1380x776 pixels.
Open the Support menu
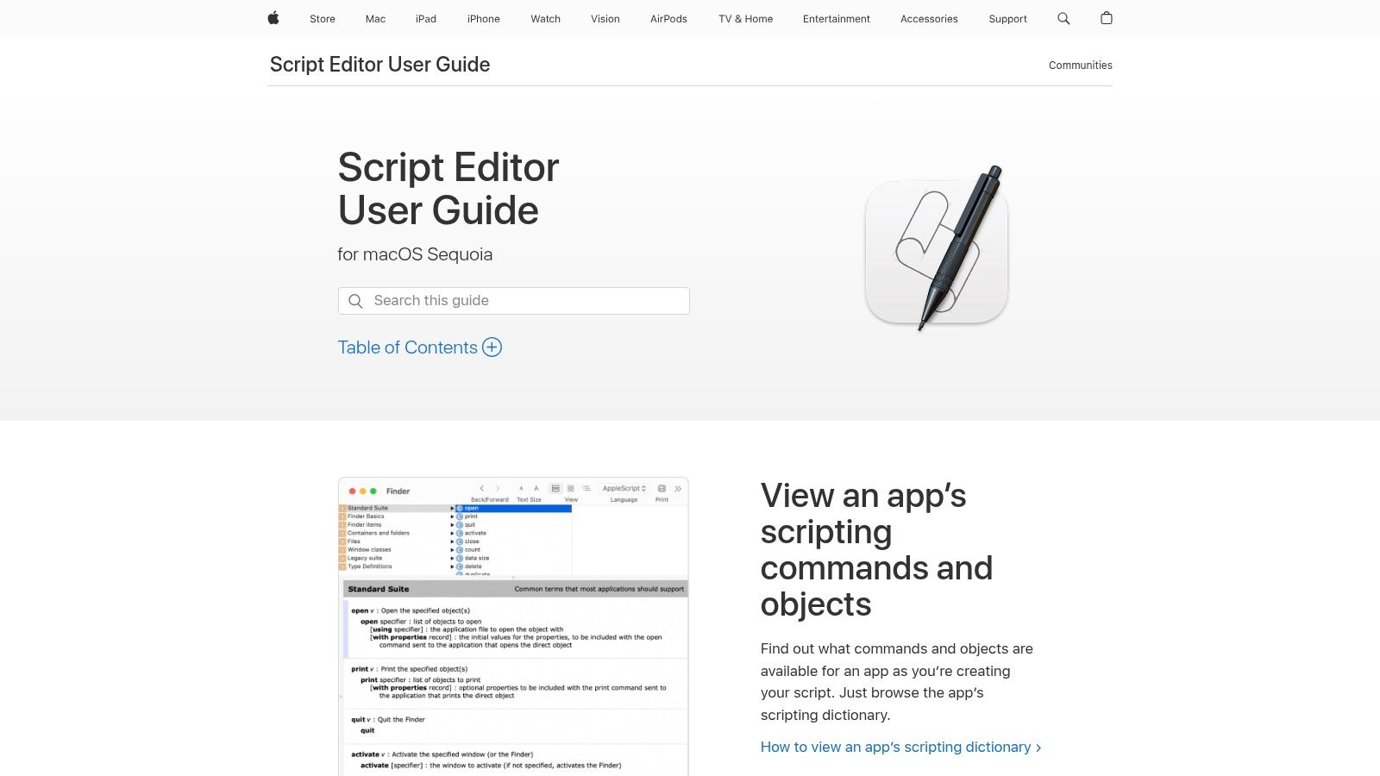1007,19
